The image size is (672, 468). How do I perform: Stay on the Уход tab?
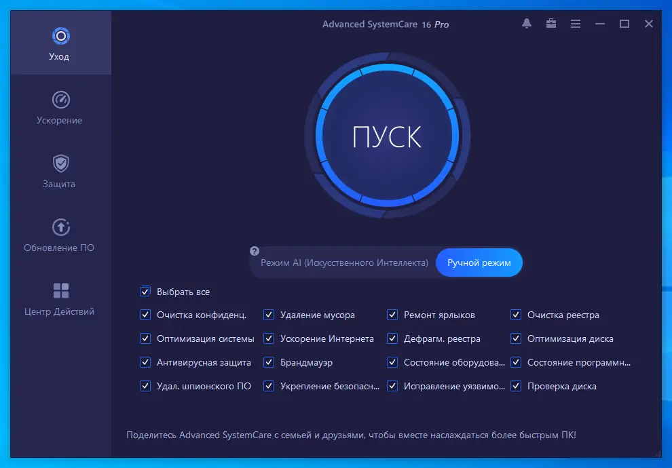click(60, 42)
